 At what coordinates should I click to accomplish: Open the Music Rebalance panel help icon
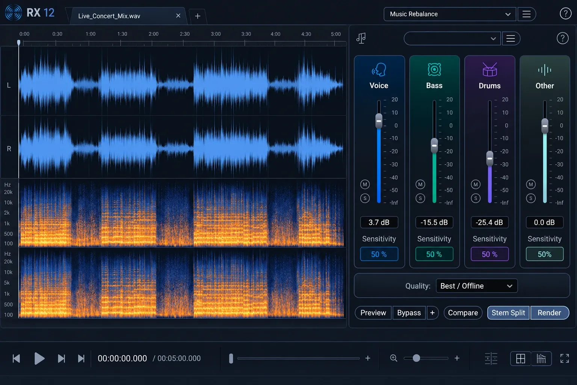coord(562,38)
